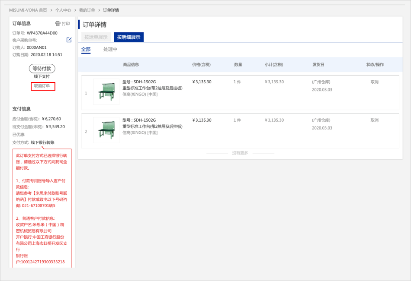
Task: Click the edit icon next to 客户采购单号
Action: pyautogui.click(x=69, y=40)
